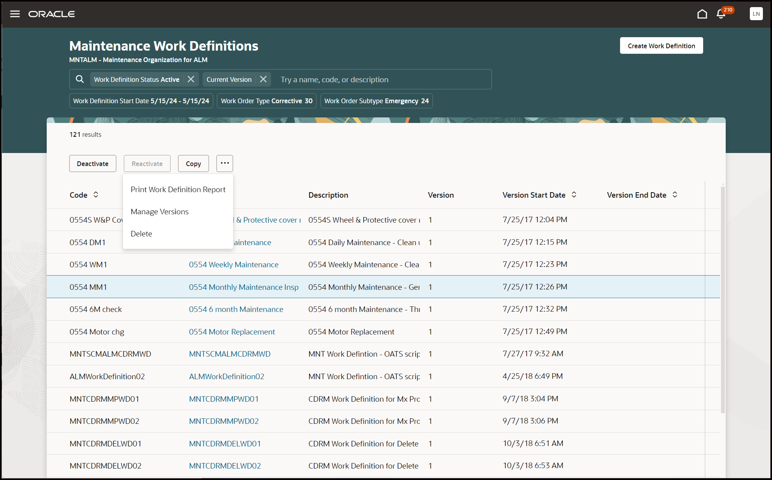The width and height of the screenshot is (772, 480).
Task: Click the search magnifier icon
Action: [80, 79]
